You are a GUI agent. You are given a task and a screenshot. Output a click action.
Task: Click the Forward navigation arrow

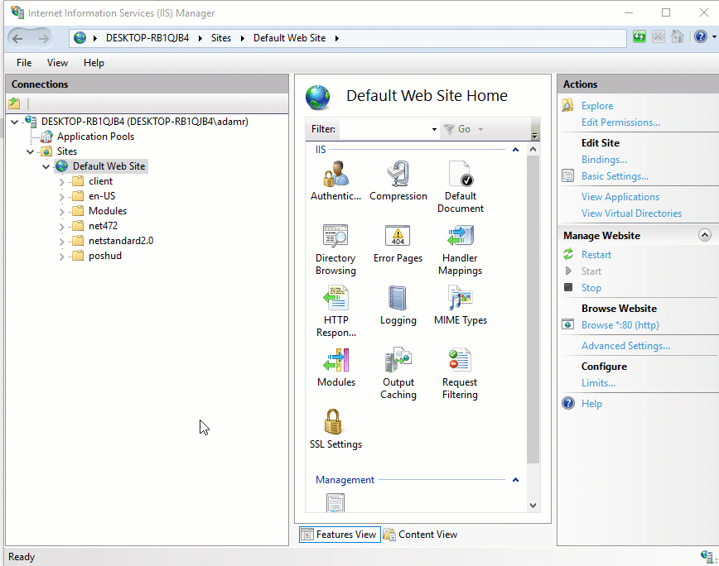click(x=44, y=38)
